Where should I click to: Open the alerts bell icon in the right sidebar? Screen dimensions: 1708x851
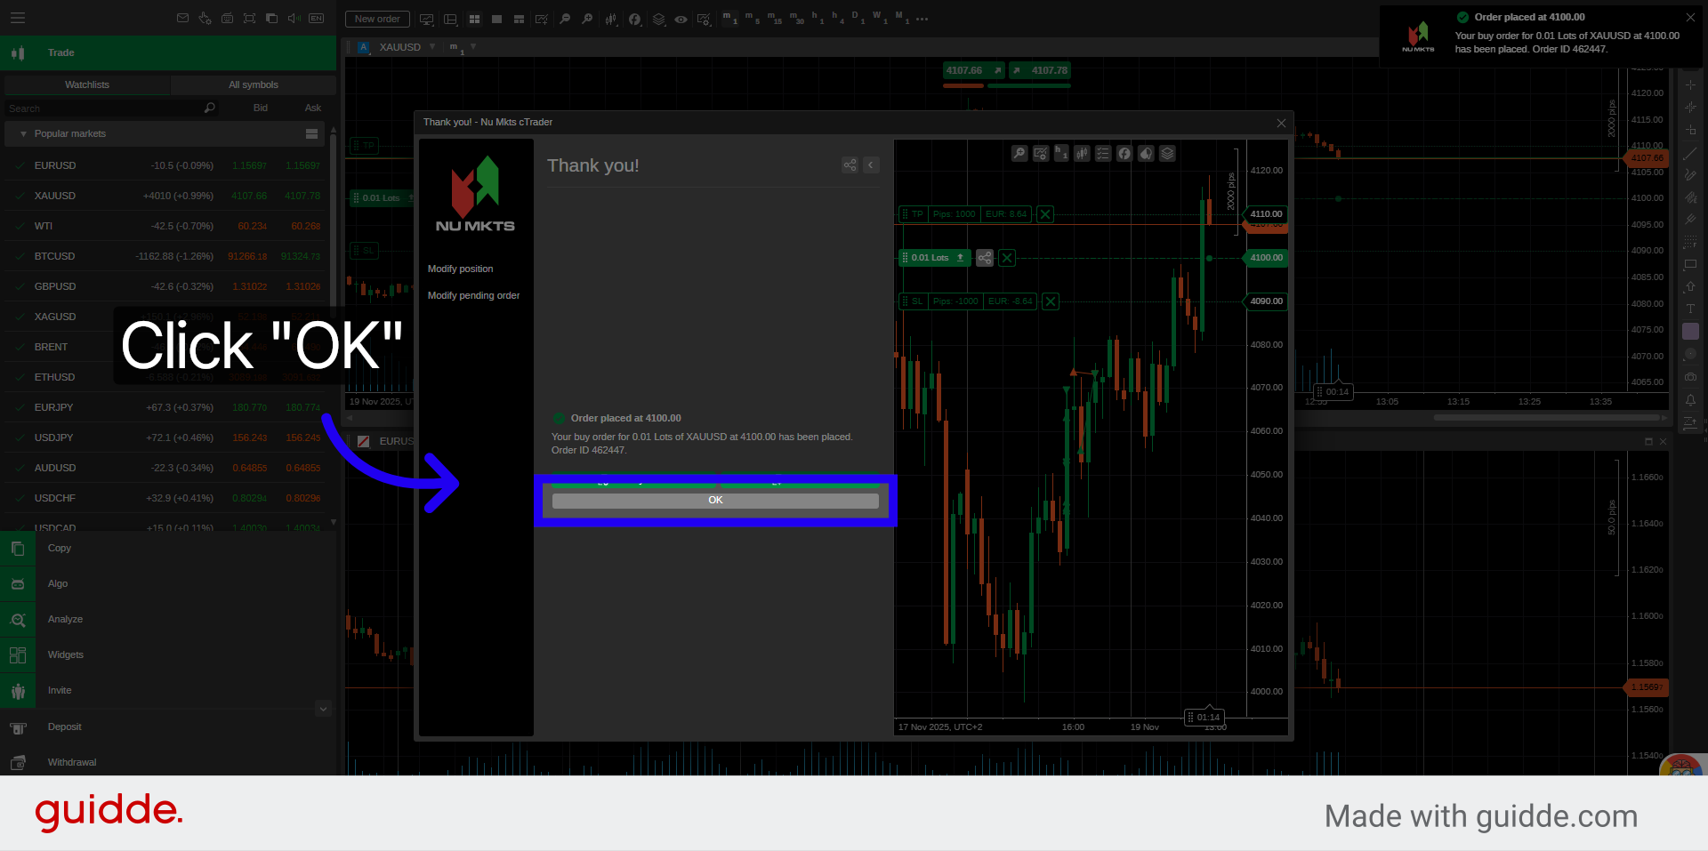click(x=1691, y=400)
